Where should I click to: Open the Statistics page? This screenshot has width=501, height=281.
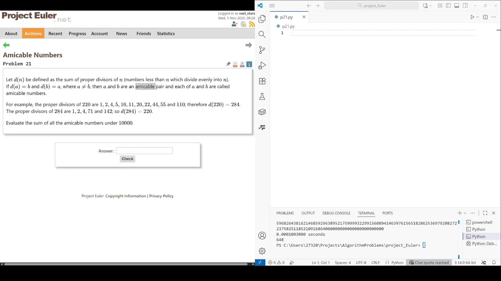[166, 34]
